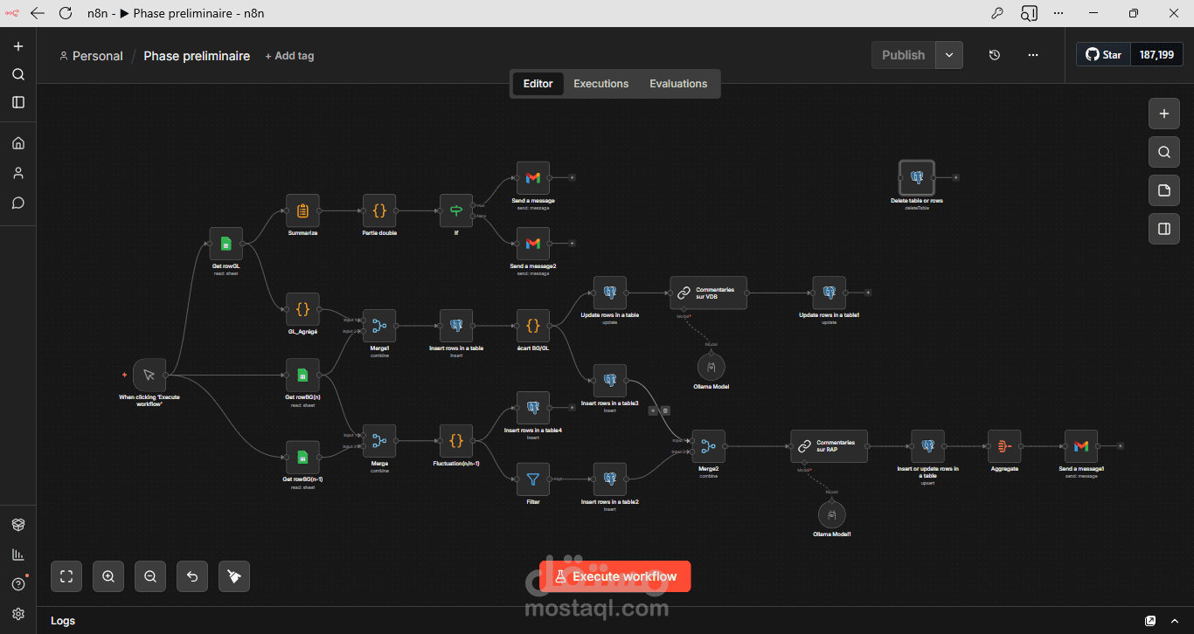Add a sticky note
Image resolution: width=1194 pixels, height=634 pixels.
coord(1163,190)
